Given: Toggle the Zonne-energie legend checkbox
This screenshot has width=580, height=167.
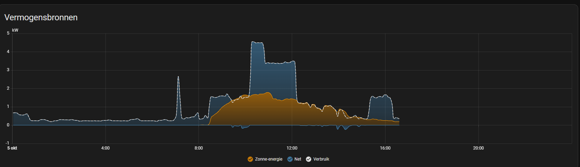Looking at the screenshot, I should pos(250,159).
